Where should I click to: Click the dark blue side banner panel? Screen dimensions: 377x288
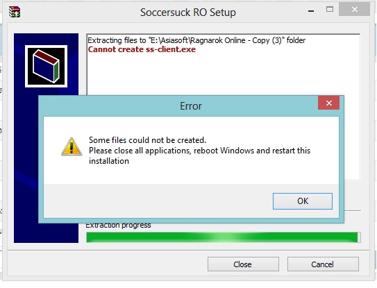pos(26,168)
